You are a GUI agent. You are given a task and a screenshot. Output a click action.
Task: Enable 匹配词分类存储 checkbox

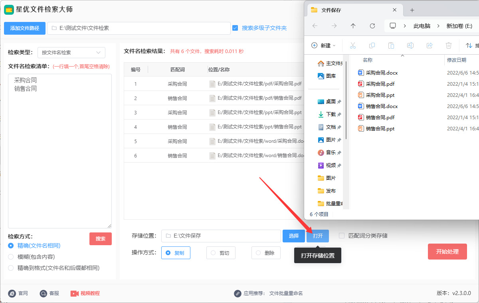pos(342,236)
